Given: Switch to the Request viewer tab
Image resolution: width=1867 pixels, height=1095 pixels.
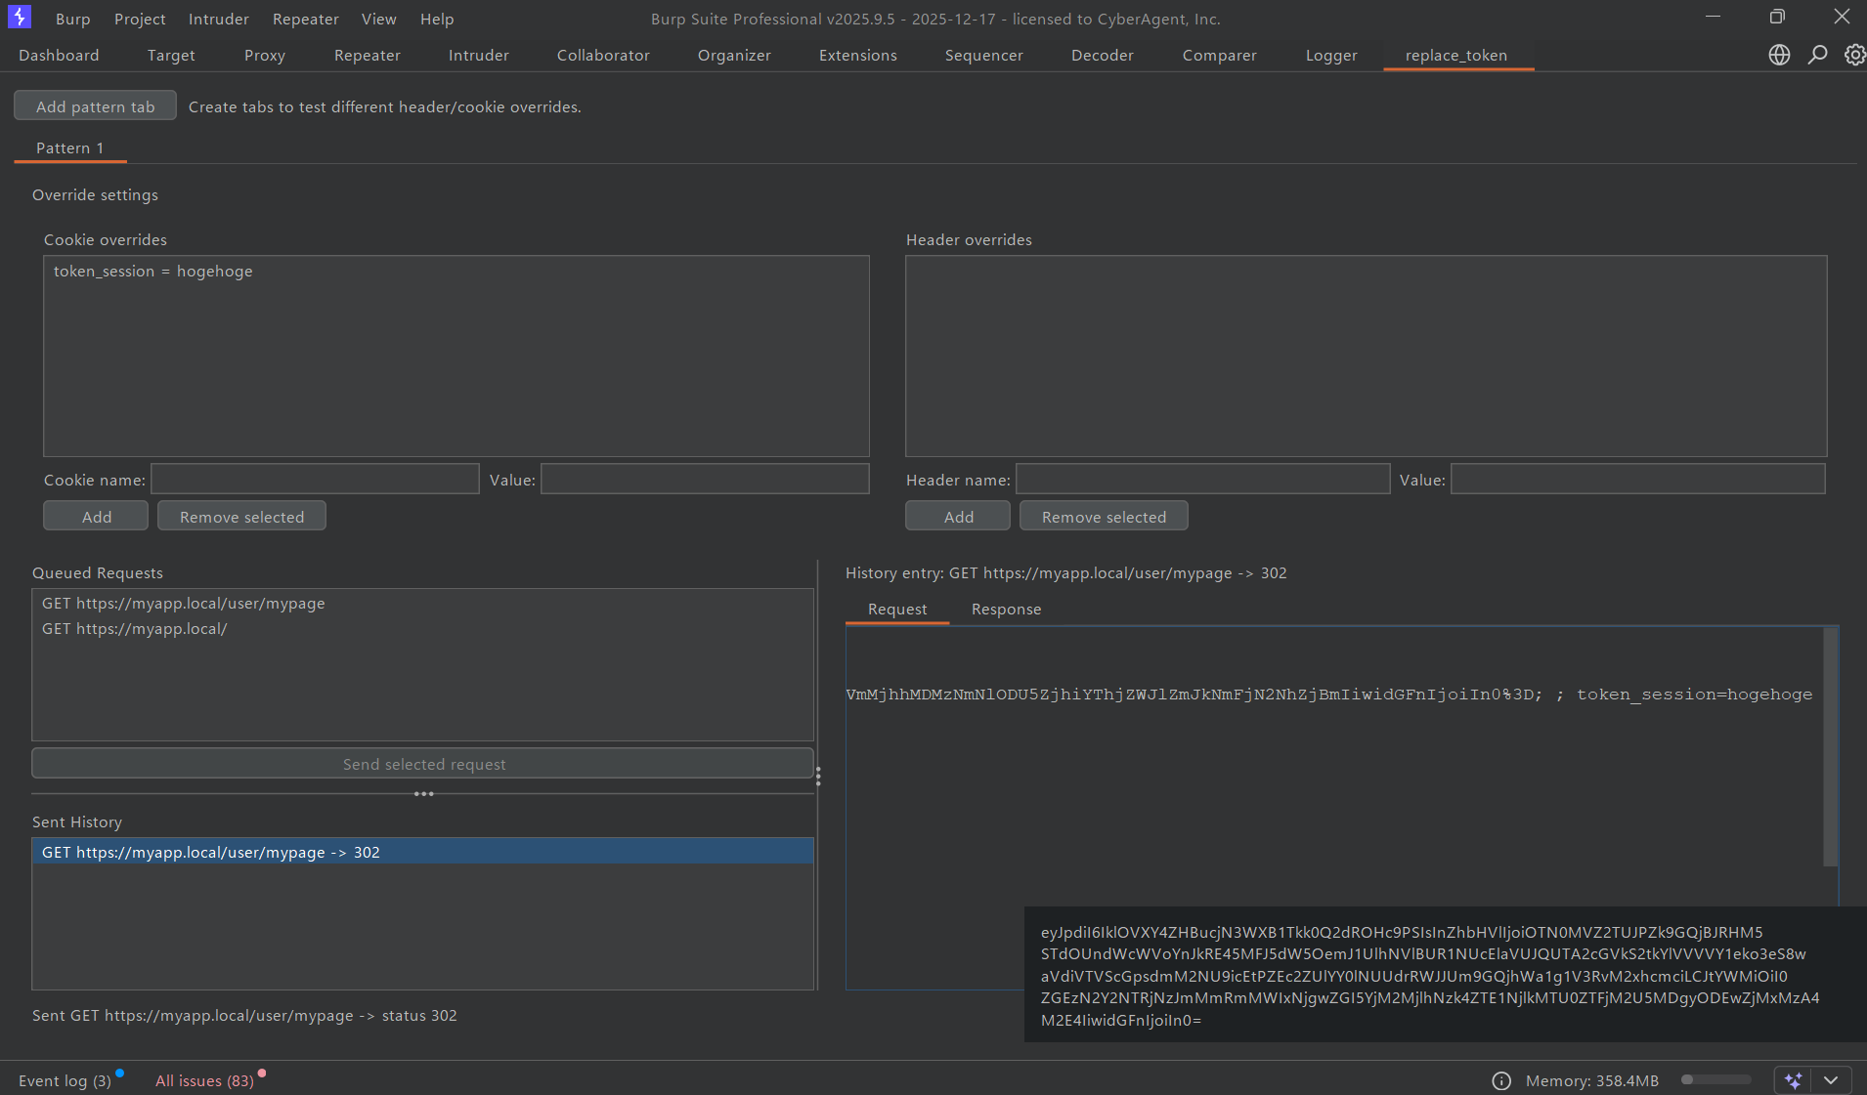Looking at the screenshot, I should (x=897, y=610).
